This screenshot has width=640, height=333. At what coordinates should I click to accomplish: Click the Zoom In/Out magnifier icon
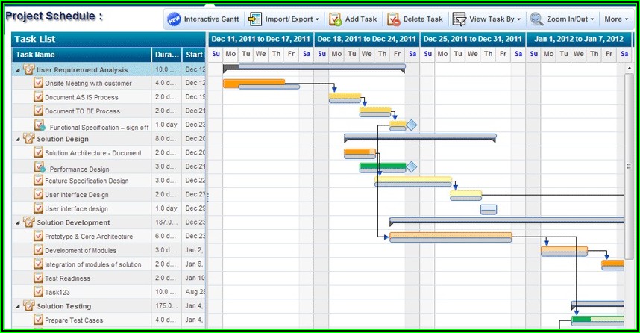(536, 19)
